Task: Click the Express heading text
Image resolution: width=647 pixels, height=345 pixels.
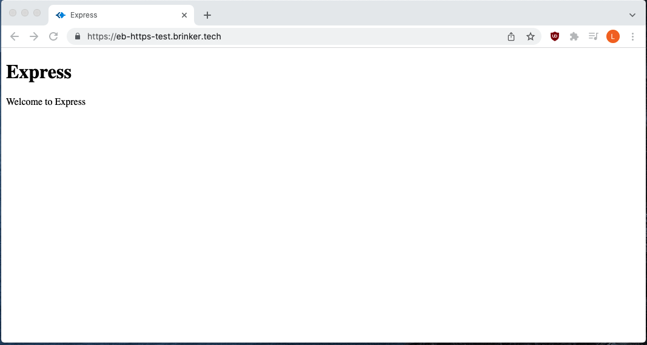Action: pyautogui.click(x=39, y=72)
